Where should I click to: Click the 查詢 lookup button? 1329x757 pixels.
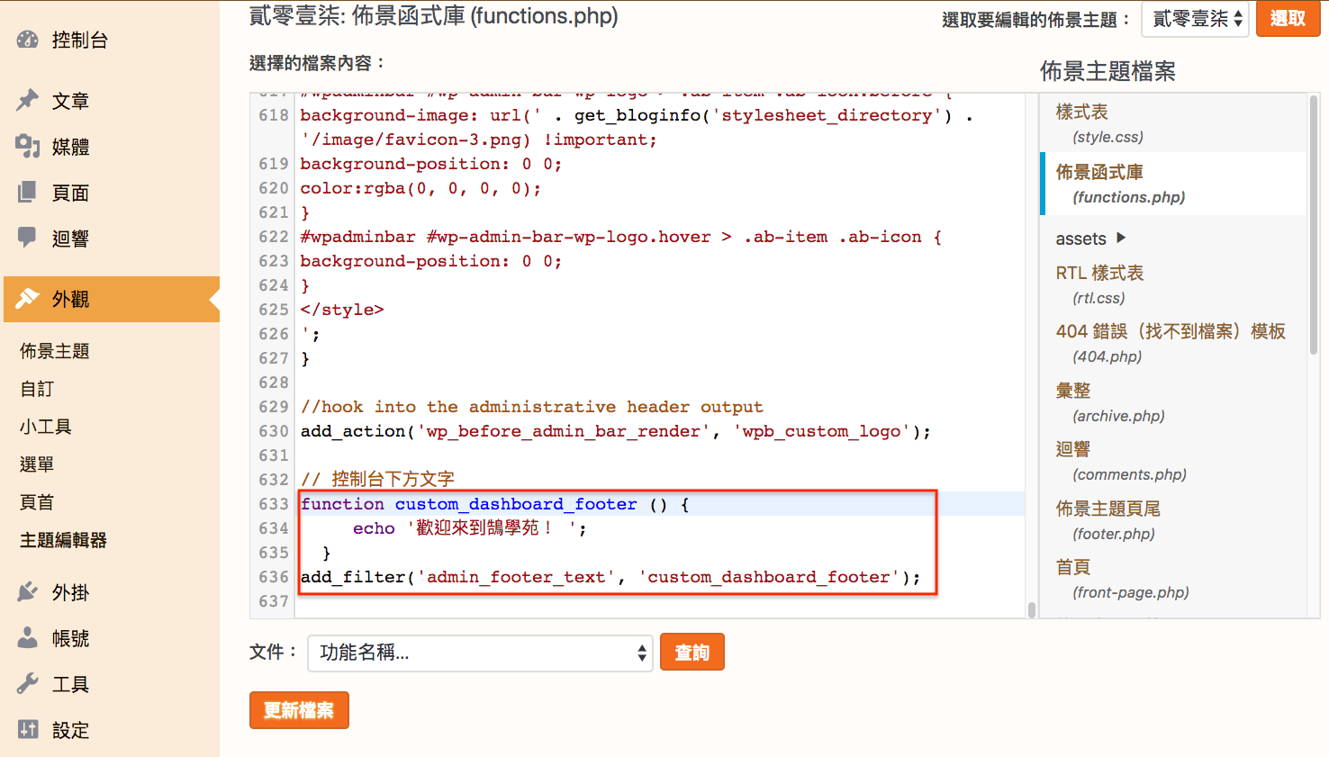pos(692,653)
